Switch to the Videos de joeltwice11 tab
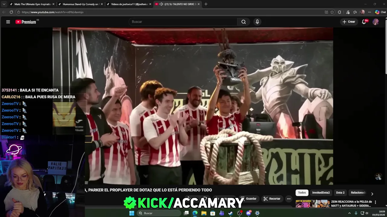Image resolution: width=387 pixels, height=217 pixels. (128, 4)
